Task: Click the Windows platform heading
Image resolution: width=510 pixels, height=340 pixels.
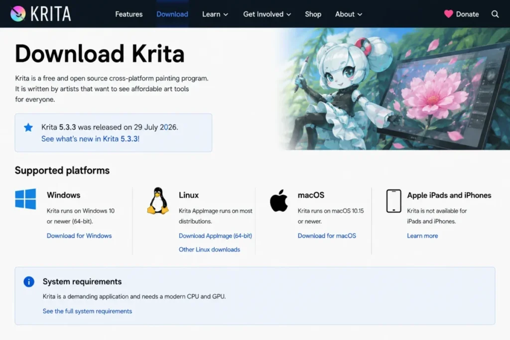Action: (x=63, y=195)
